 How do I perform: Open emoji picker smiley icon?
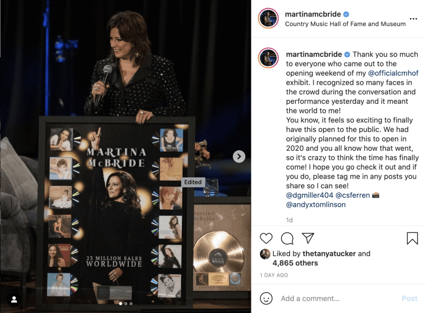pos(266,298)
